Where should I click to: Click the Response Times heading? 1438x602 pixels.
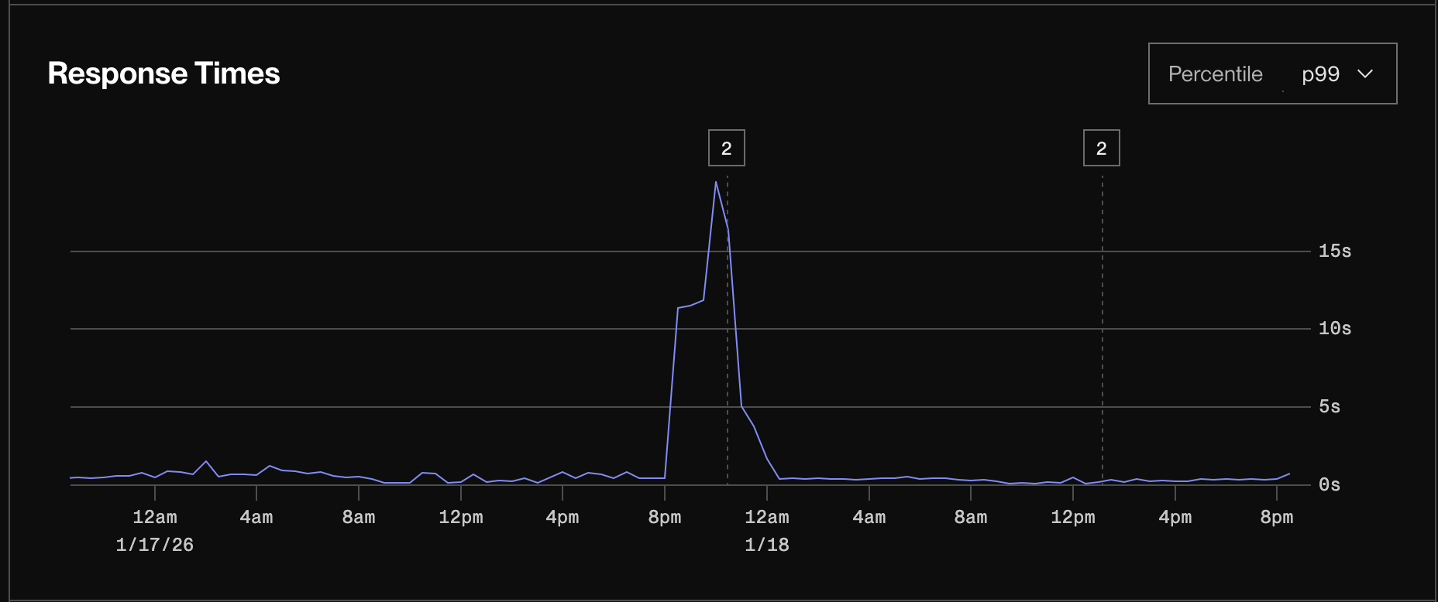pyautogui.click(x=163, y=74)
